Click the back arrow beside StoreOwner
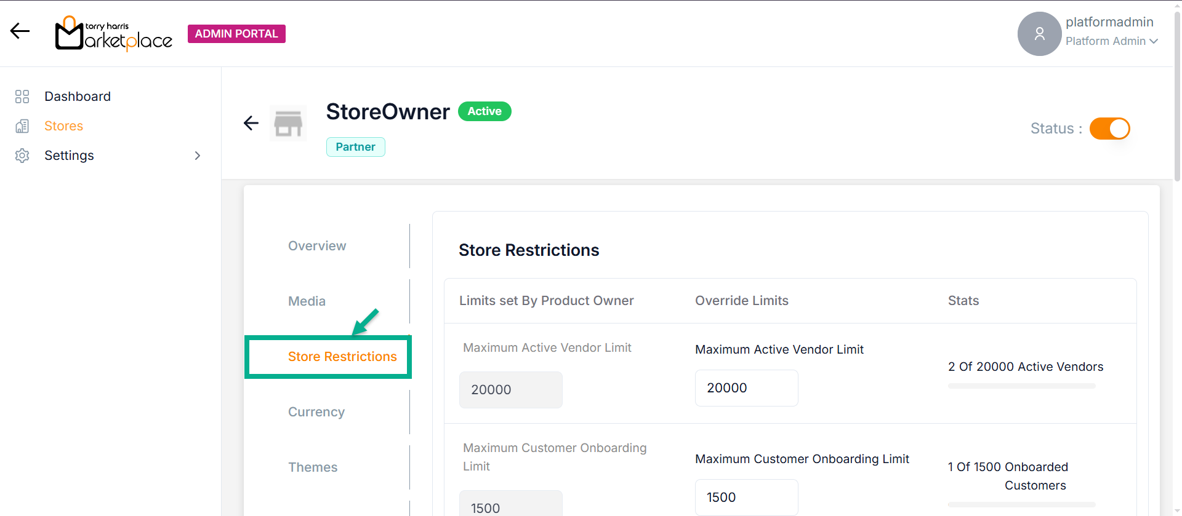The width and height of the screenshot is (1182, 516). [x=251, y=123]
